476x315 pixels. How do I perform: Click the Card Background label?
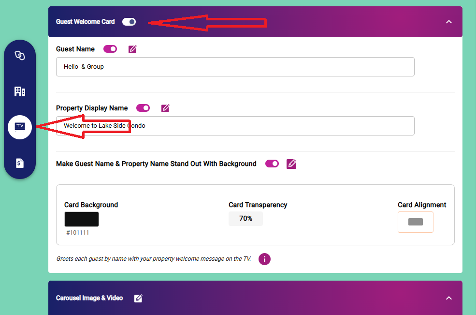[91, 205]
